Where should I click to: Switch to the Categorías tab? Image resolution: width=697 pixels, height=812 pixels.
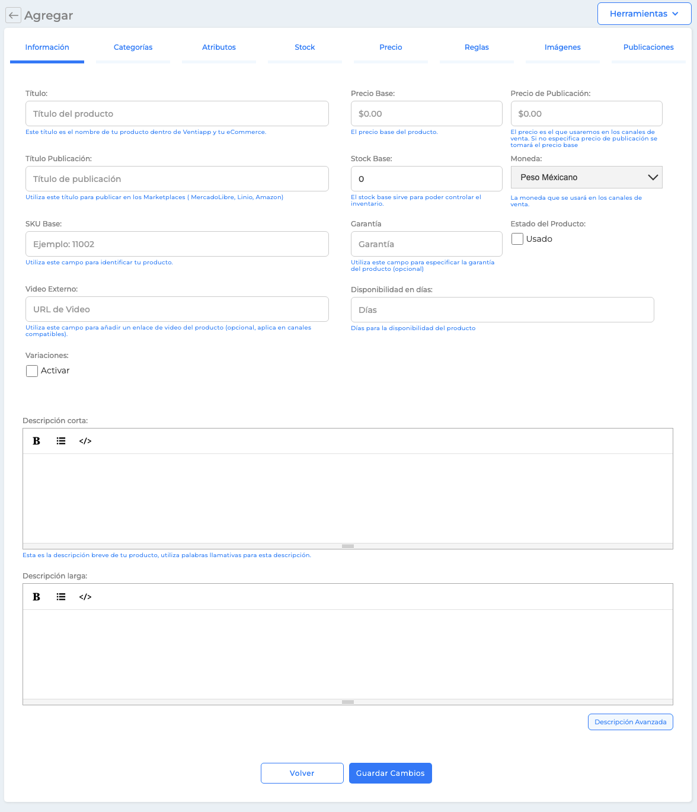point(133,47)
